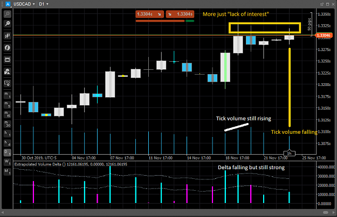
Task: Switch to the m15 timeframe
Action: (x=8, y=114)
